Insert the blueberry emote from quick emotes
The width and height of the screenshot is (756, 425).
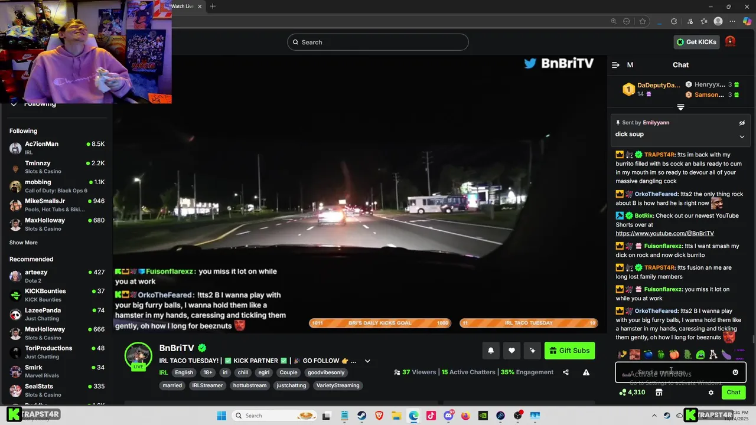tap(648, 355)
